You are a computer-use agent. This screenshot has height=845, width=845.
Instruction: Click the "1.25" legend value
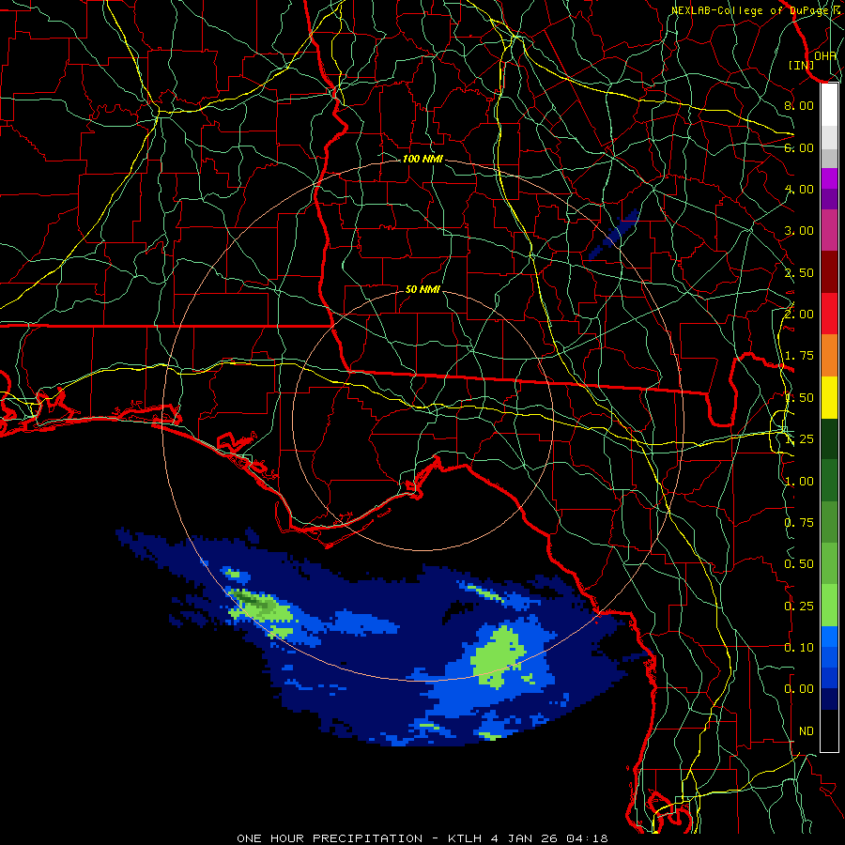(x=799, y=439)
